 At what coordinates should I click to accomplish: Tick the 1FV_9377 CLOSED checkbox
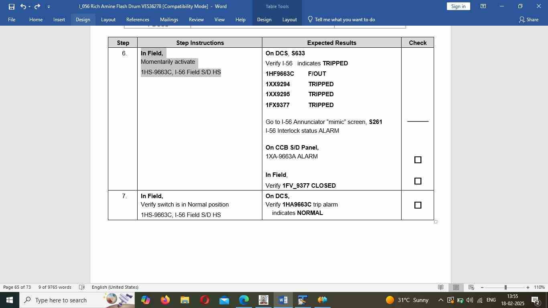[418, 181]
